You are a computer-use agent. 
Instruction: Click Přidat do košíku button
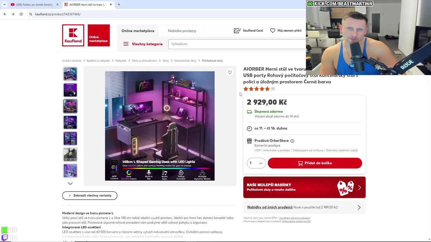[315, 163]
